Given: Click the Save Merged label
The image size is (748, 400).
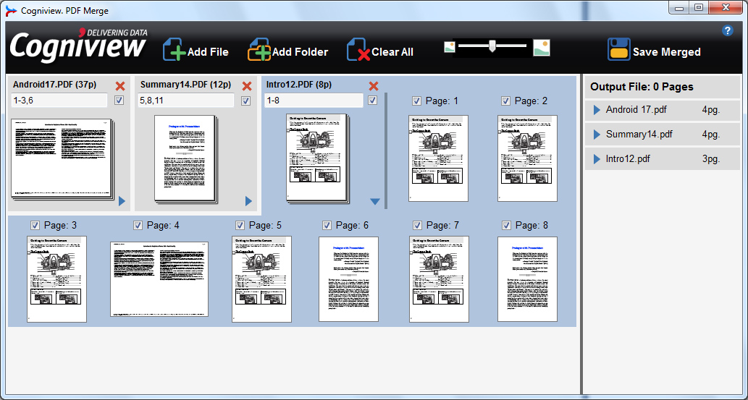Looking at the screenshot, I should click(667, 52).
